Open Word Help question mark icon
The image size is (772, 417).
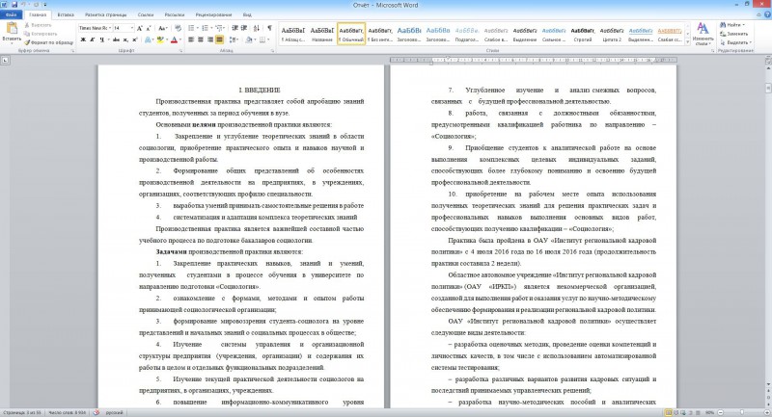point(767,15)
